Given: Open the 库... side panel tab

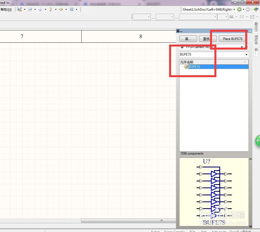Looking at the screenshot, I should pyautogui.click(x=256, y=51).
